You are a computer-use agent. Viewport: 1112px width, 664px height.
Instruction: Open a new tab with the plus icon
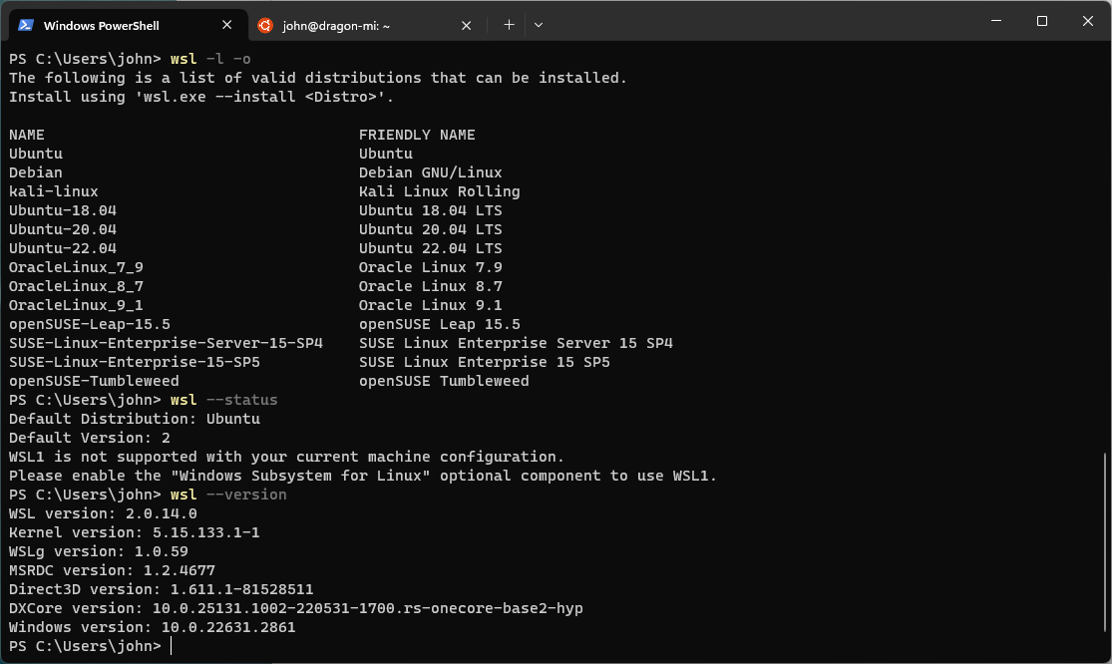pyautogui.click(x=509, y=24)
